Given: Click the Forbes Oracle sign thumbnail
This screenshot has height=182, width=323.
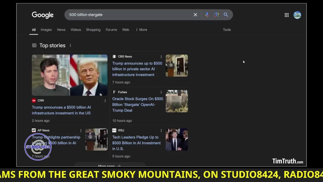Looking at the screenshot, I should [177, 101].
